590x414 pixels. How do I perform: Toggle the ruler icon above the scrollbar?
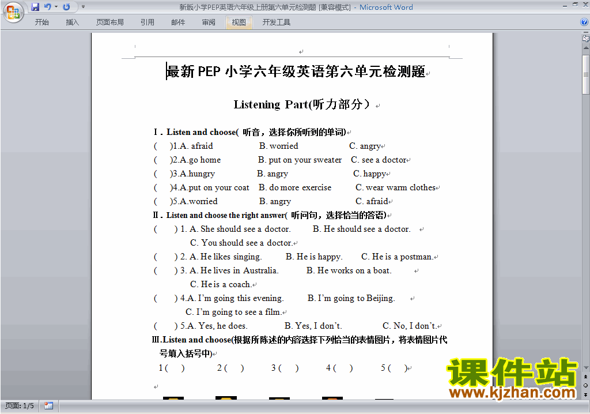585,38
